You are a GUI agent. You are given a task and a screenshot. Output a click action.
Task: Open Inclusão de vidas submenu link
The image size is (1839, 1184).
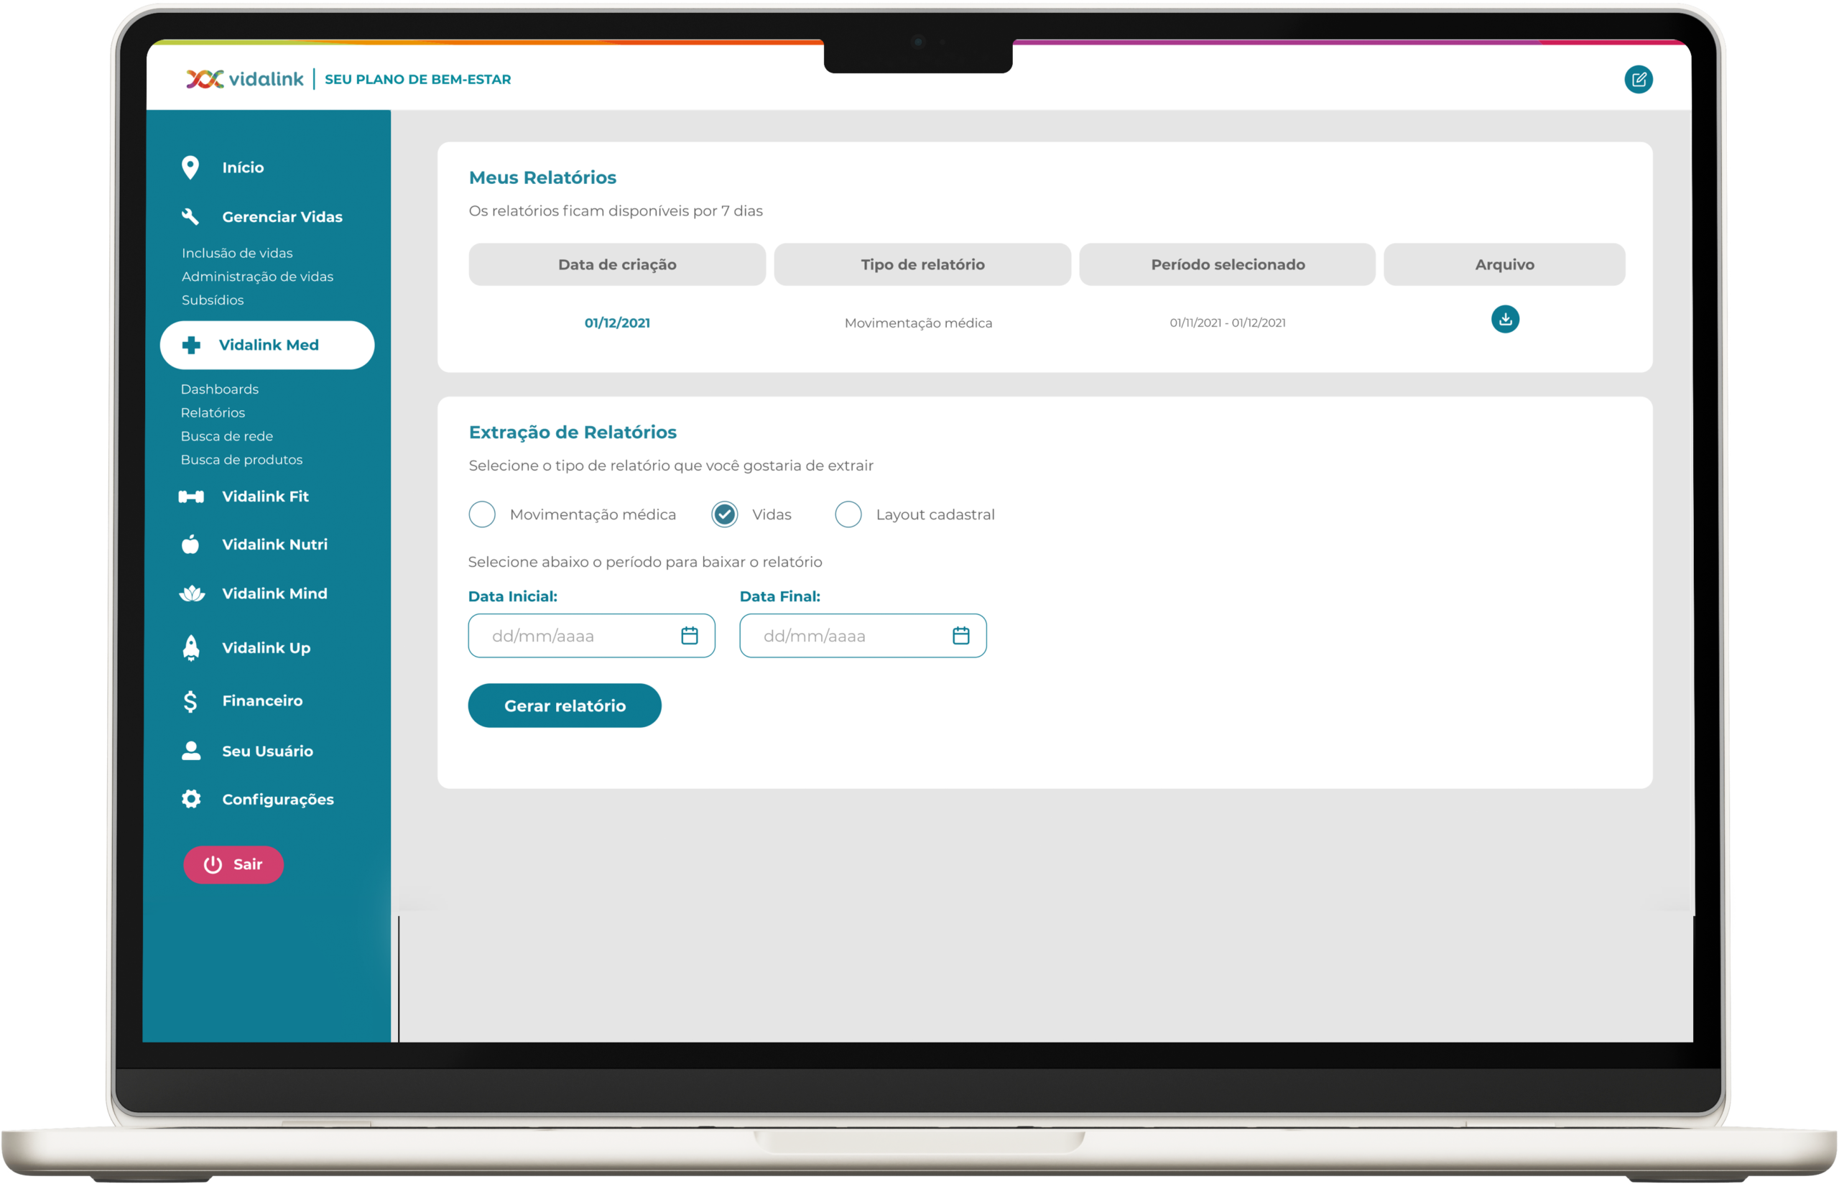tap(236, 253)
